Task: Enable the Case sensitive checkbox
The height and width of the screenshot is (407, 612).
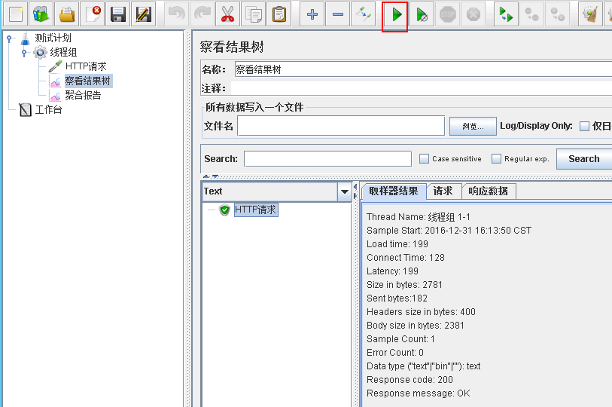Action: coord(424,159)
